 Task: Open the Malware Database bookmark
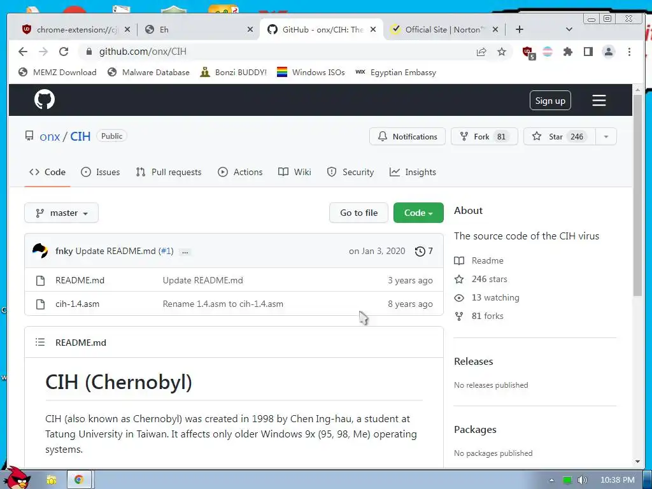tap(148, 73)
